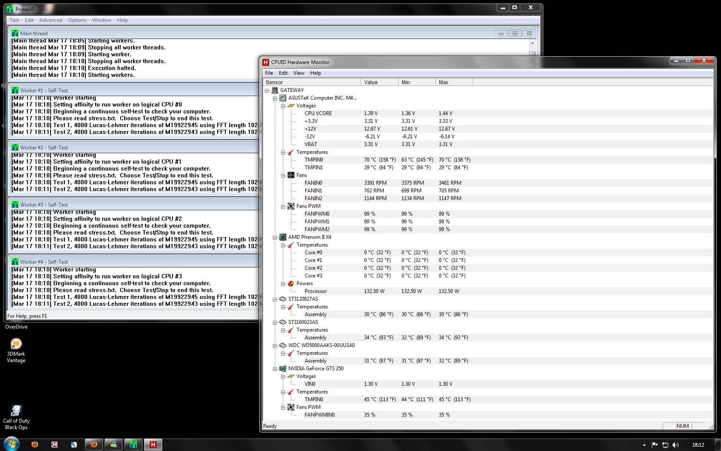Viewport: 721px width, 451px height.
Task: Click the Min column header
Action: coord(417,82)
